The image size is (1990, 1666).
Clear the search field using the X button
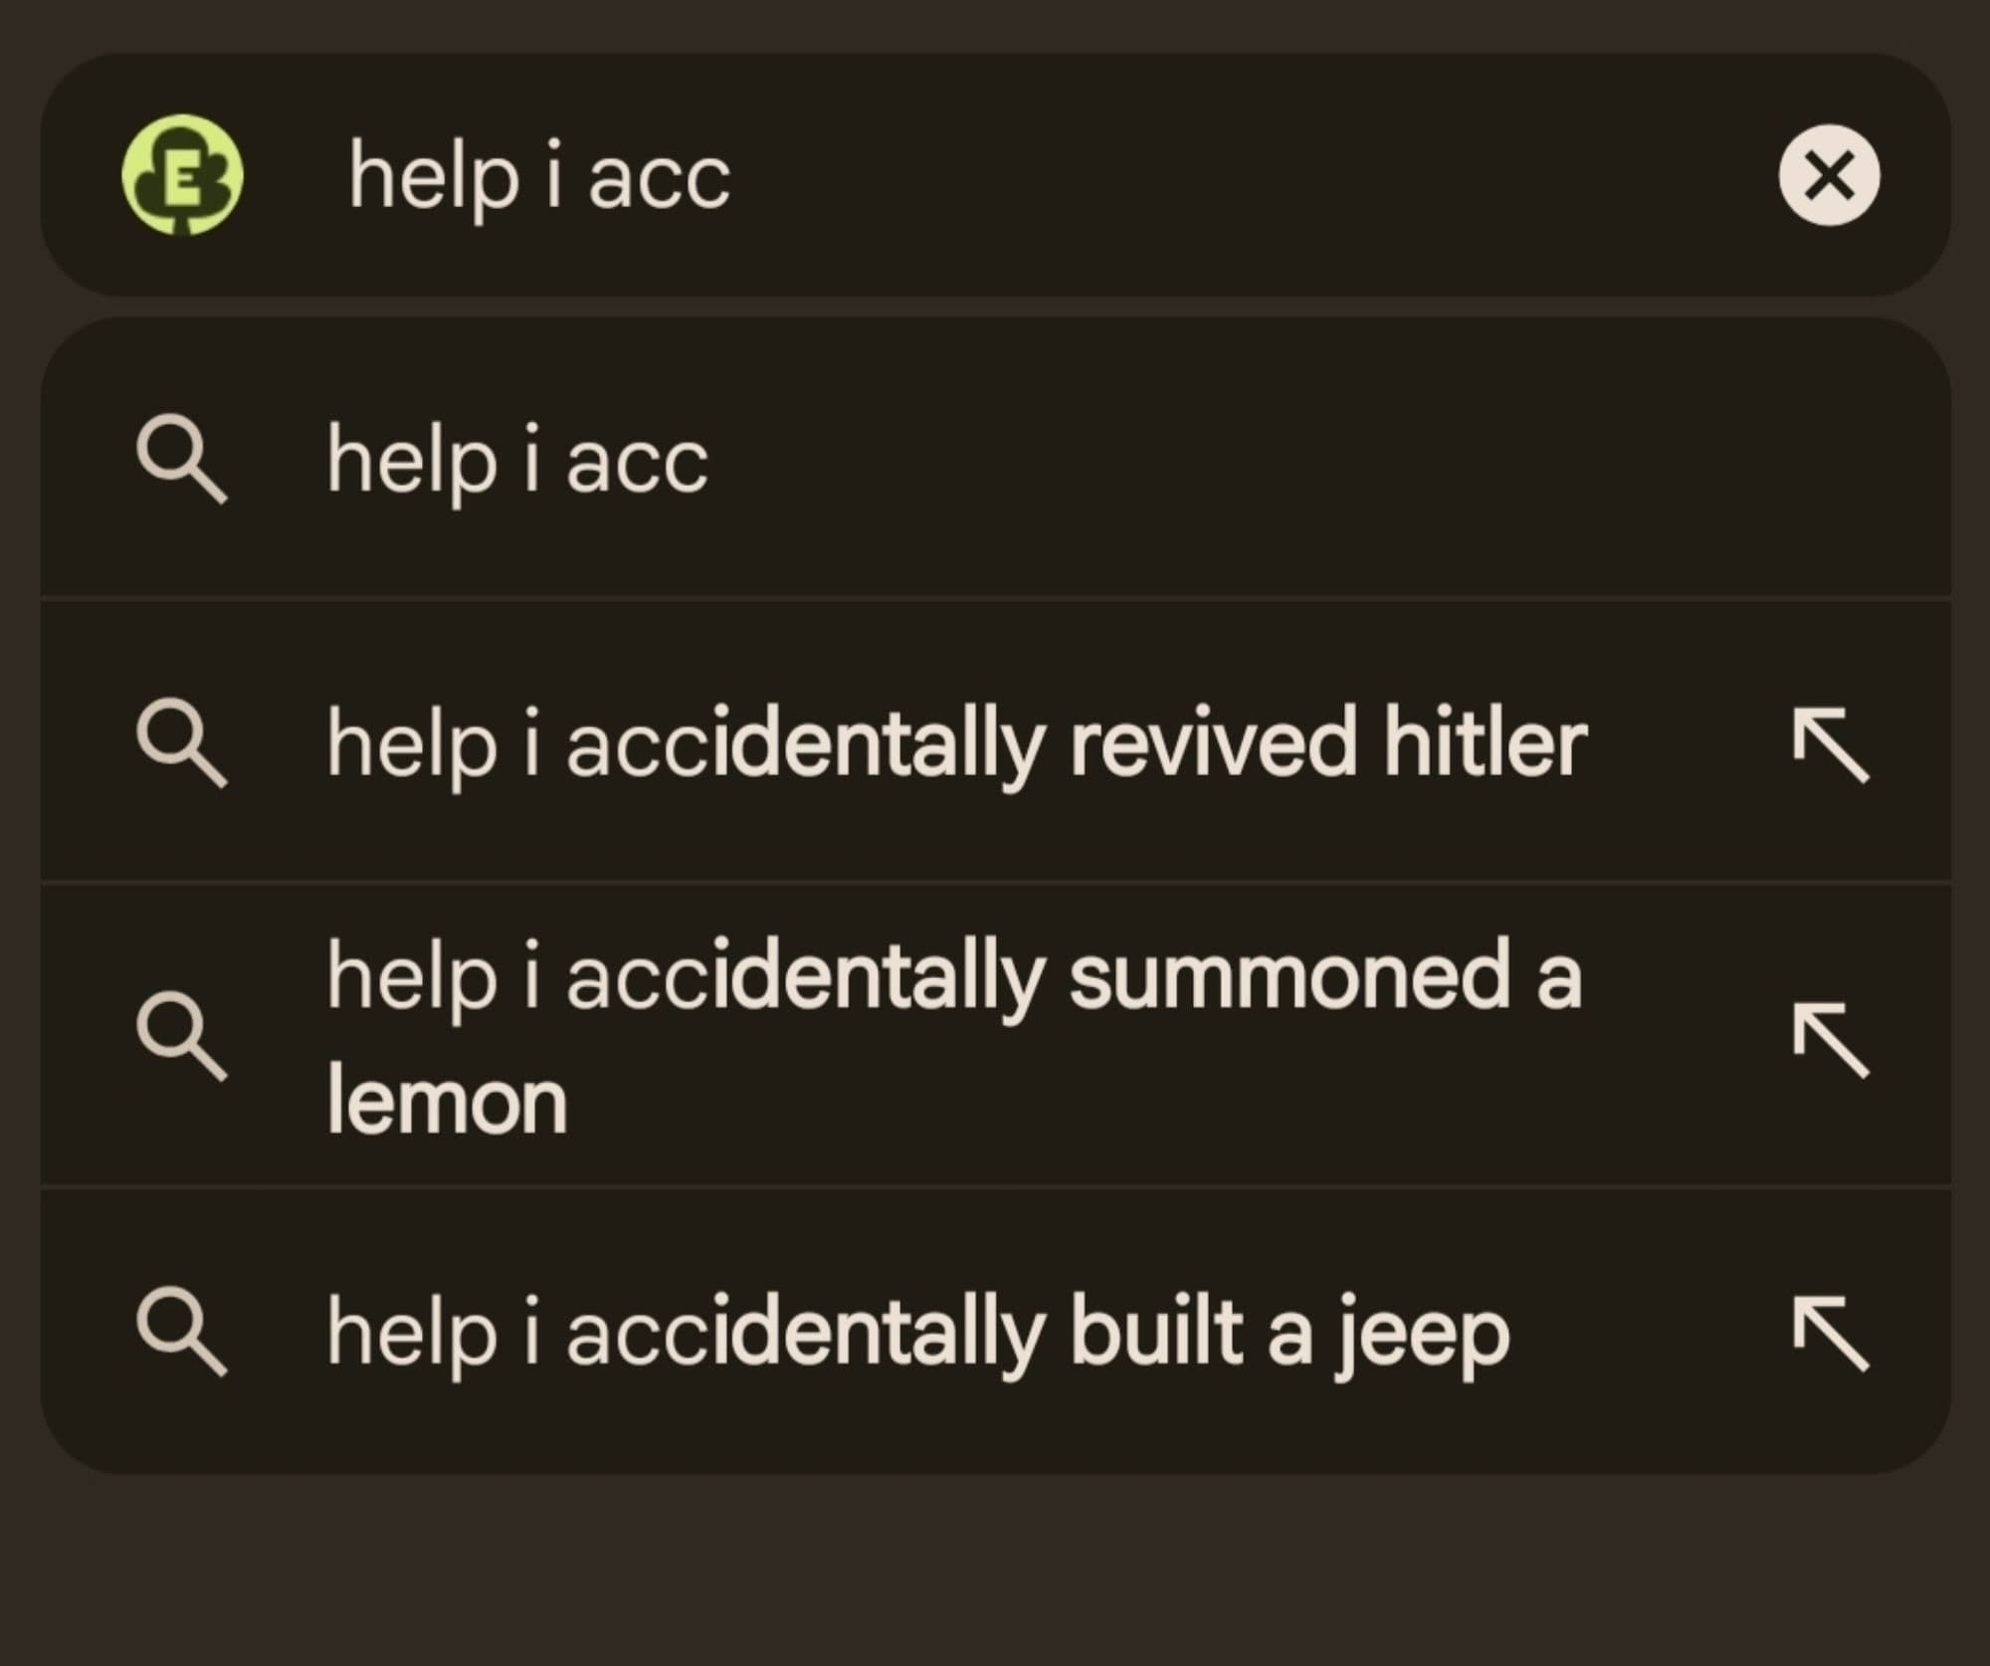(1831, 177)
